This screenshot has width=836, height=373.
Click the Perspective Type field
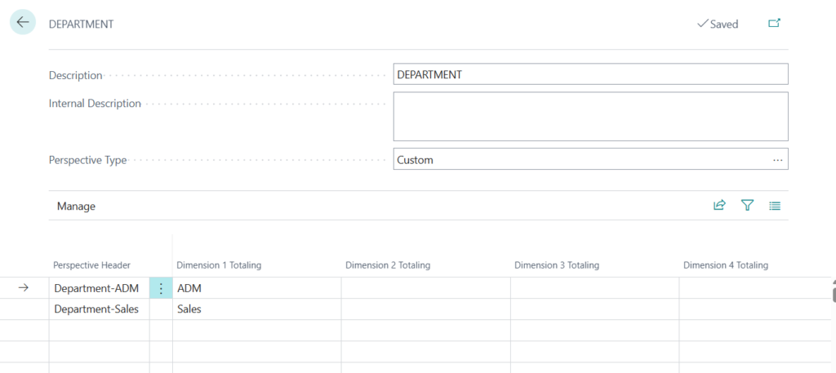coord(580,160)
